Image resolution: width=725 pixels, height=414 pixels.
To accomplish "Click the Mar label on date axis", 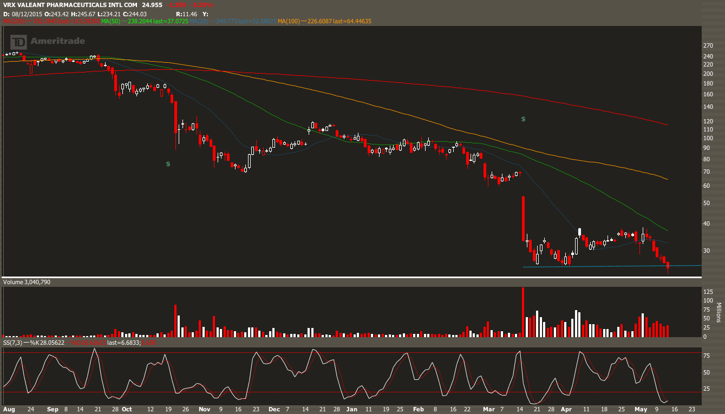I will tap(488, 409).
